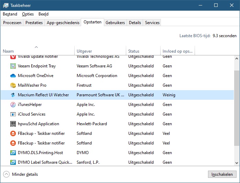
Task: Select the iCloud Services entry name
Action: (x=32, y=114)
